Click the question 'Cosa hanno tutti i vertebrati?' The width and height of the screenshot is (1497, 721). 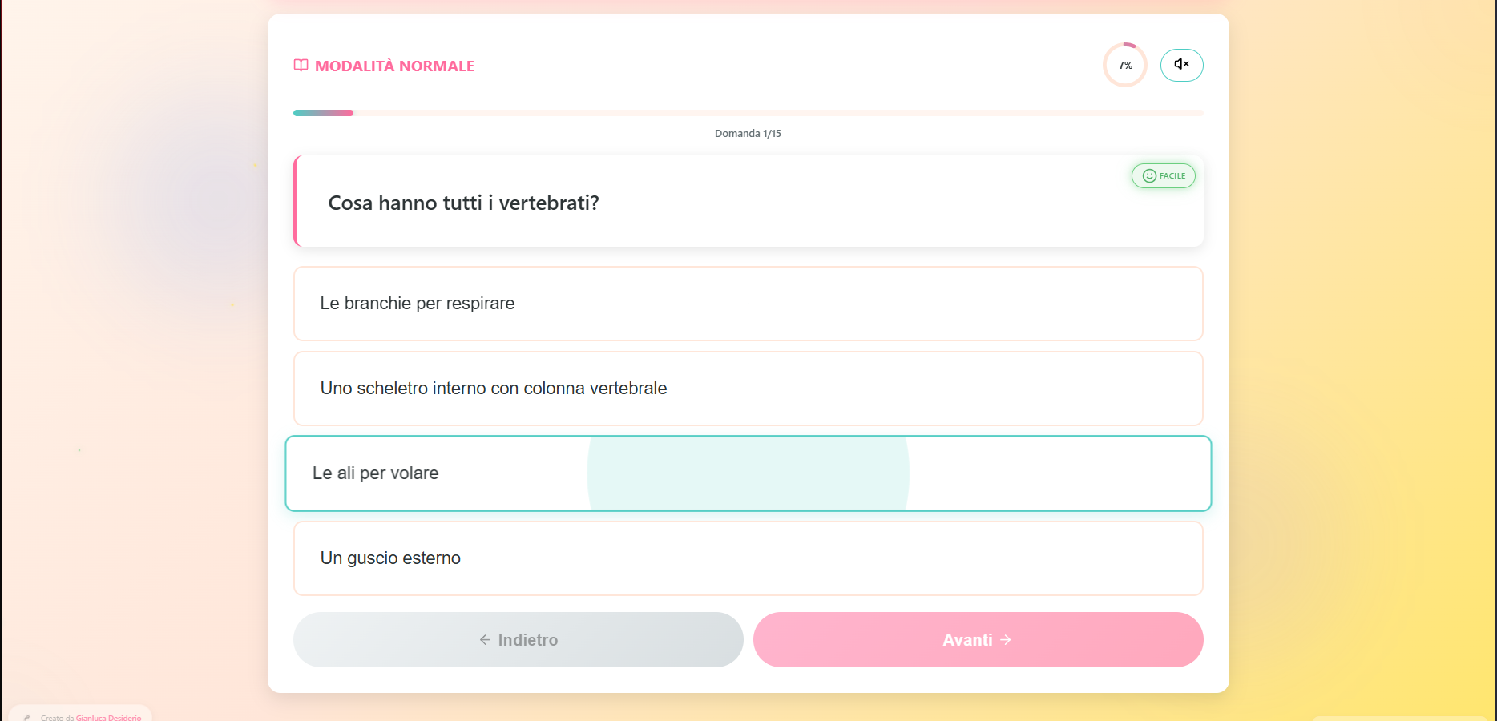click(x=463, y=203)
